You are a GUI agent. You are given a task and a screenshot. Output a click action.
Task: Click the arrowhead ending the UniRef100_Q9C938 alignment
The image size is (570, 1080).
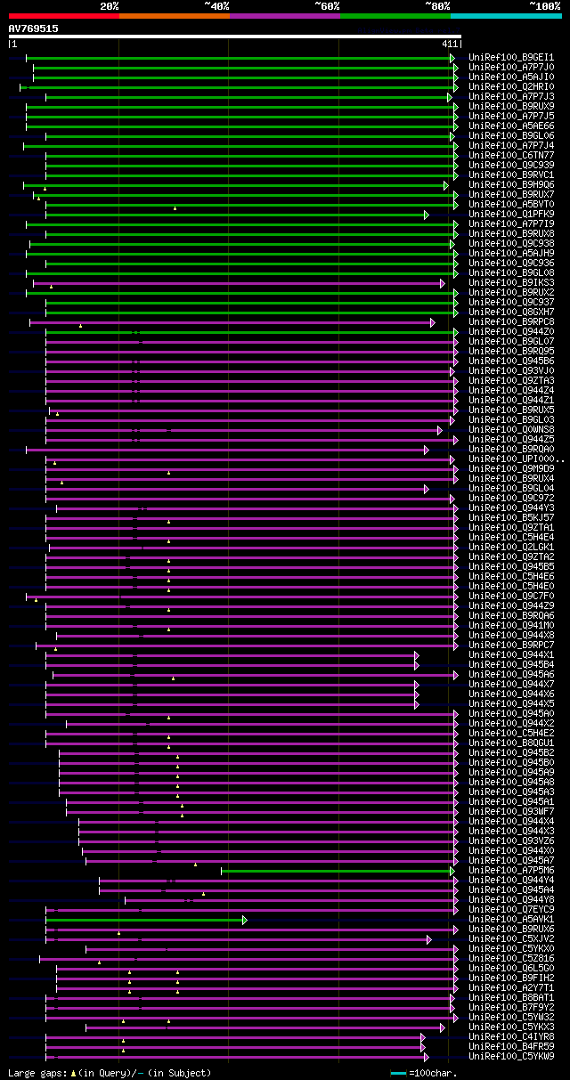click(x=452, y=244)
